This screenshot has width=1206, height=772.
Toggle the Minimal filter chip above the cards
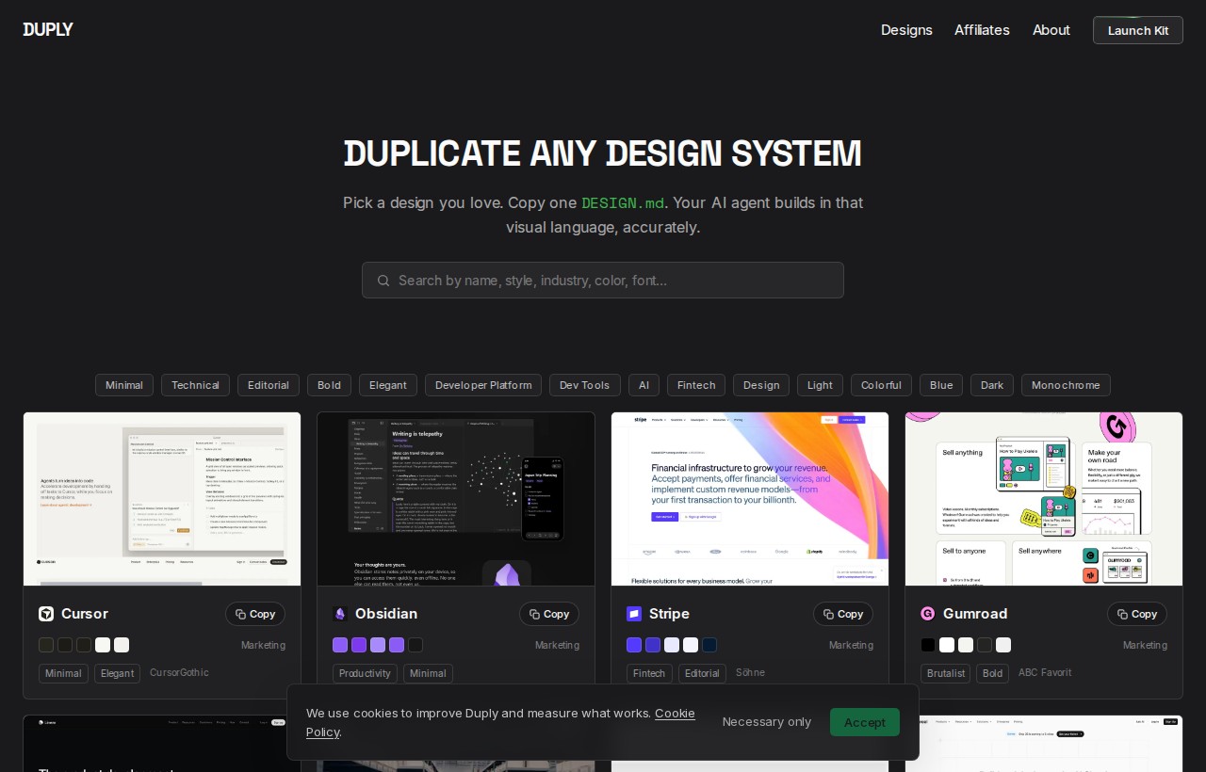click(124, 385)
